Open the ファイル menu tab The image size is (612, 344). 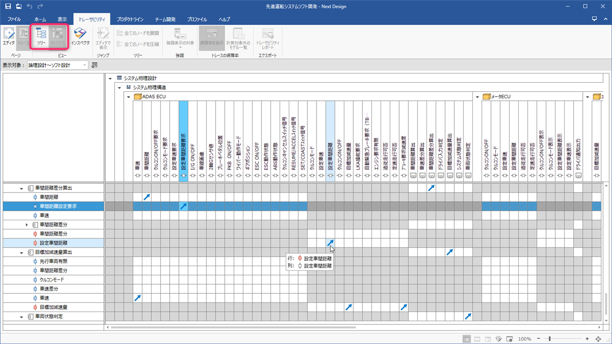coord(14,20)
